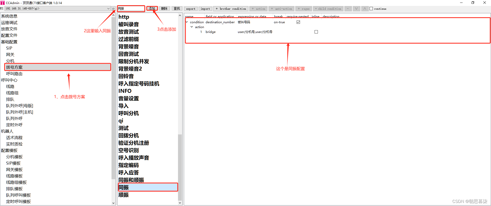This screenshot has height=206, width=491.
Task: Select 定时外呼 in the navigation tree
Action: pyautogui.click(x=14, y=125)
